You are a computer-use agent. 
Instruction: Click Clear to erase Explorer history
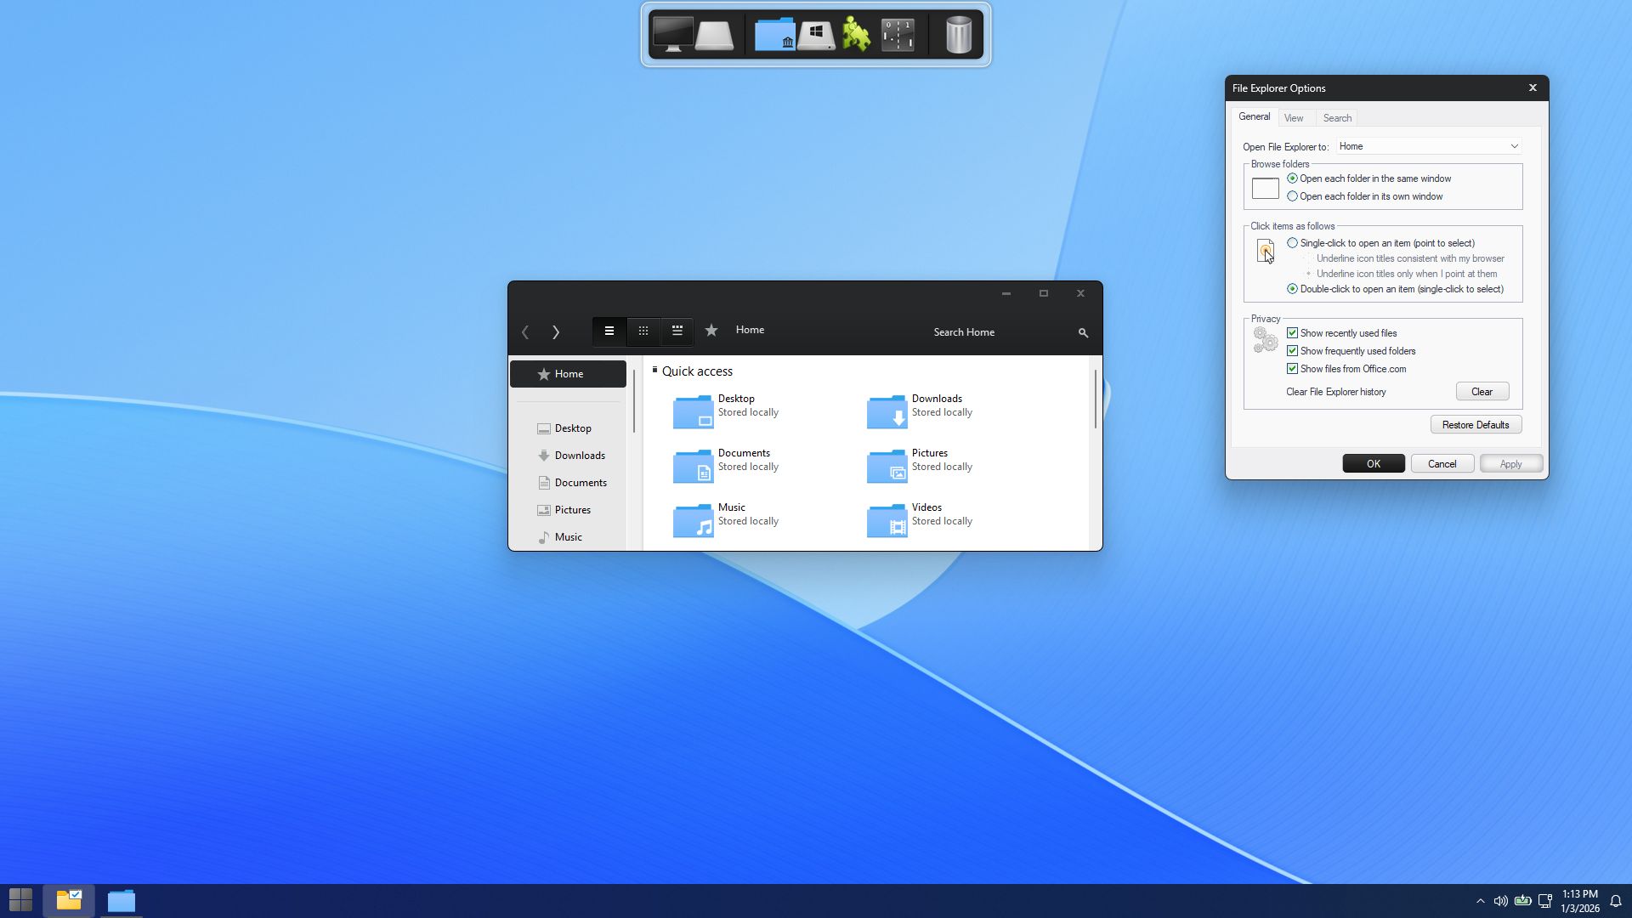(x=1482, y=392)
